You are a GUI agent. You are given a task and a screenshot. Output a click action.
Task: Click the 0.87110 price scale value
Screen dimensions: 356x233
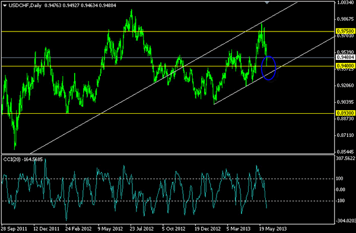pos(345,135)
